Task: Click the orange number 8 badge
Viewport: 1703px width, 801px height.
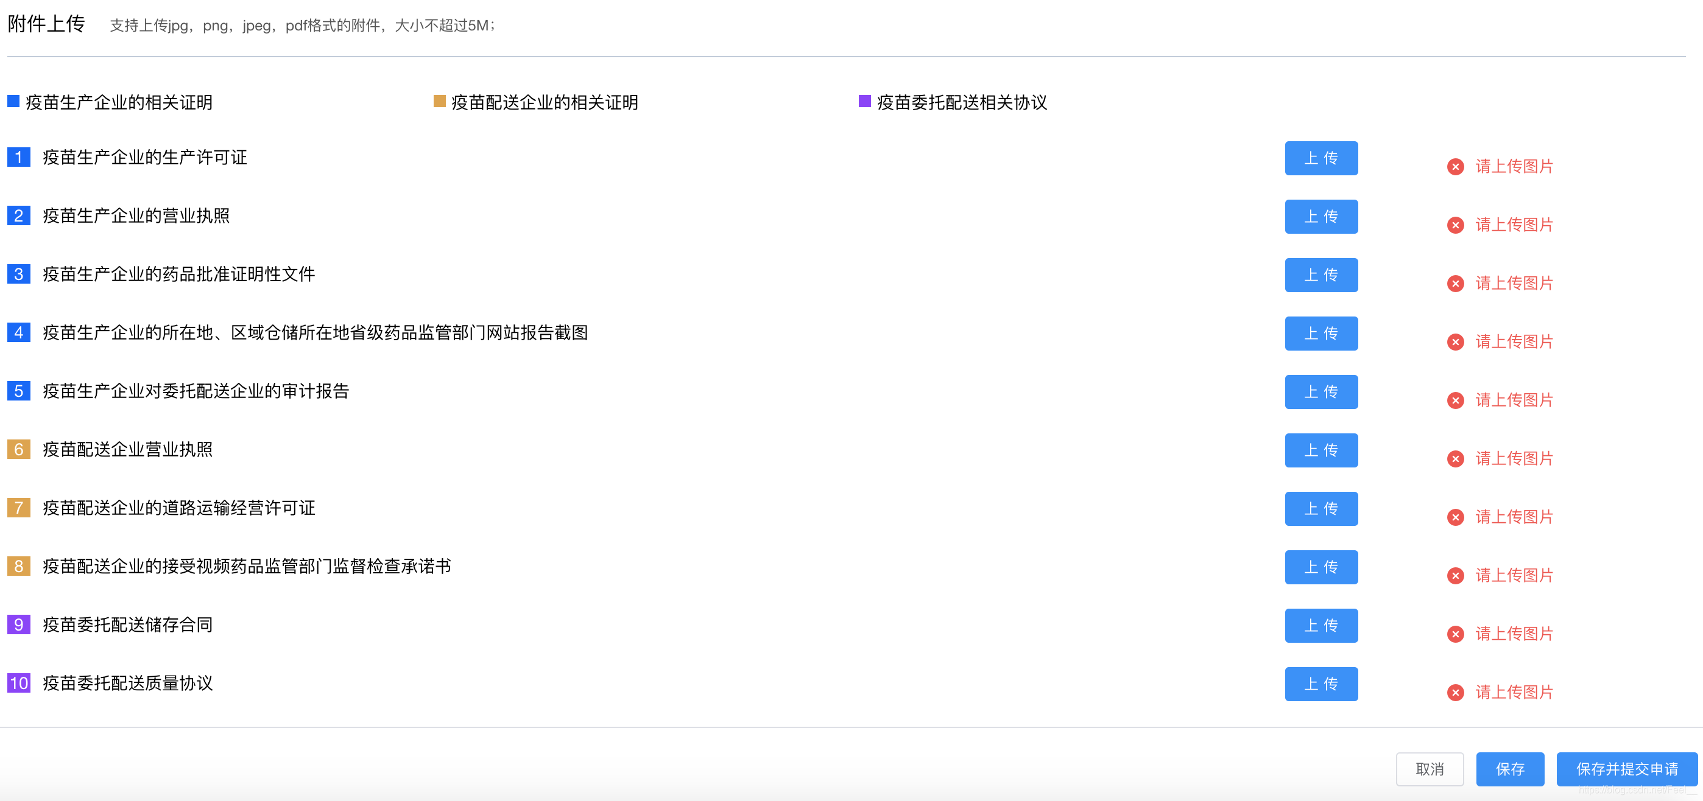Action: [18, 567]
